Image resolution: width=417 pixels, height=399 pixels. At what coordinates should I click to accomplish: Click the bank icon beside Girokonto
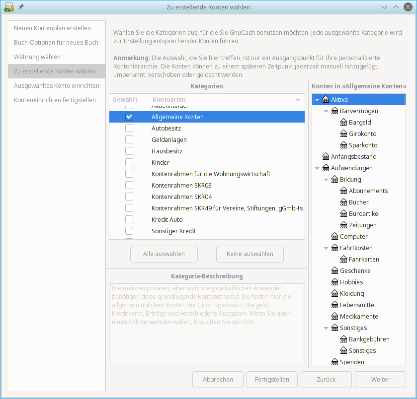[344, 134]
